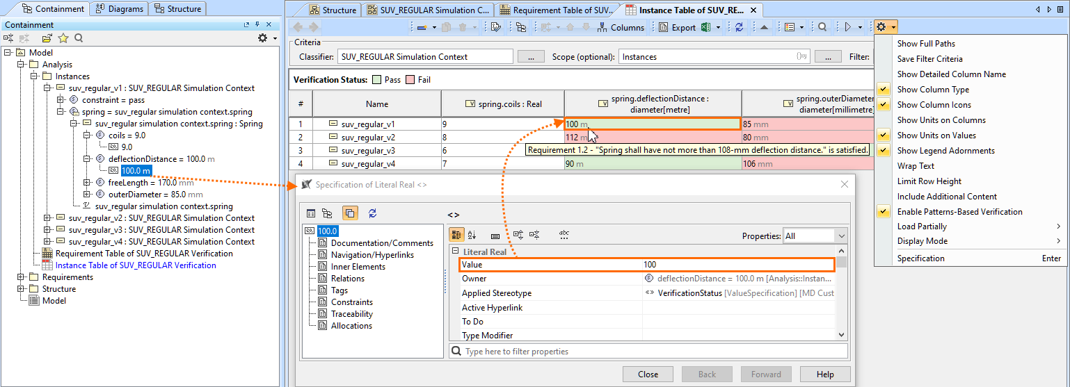This screenshot has height=387, width=1070.
Task: Click the add new element icon in table toolbar
Action: click(x=422, y=27)
